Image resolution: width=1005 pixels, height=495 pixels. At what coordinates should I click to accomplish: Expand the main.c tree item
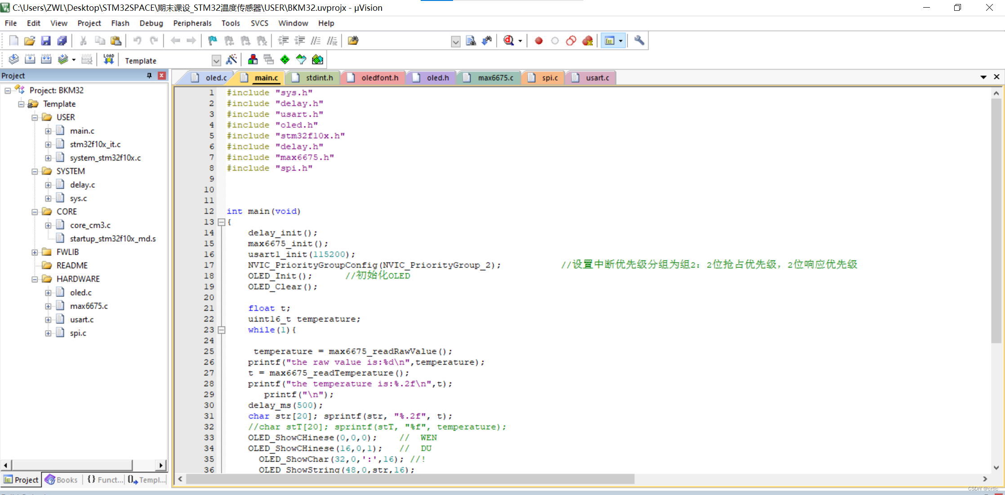[x=49, y=131]
